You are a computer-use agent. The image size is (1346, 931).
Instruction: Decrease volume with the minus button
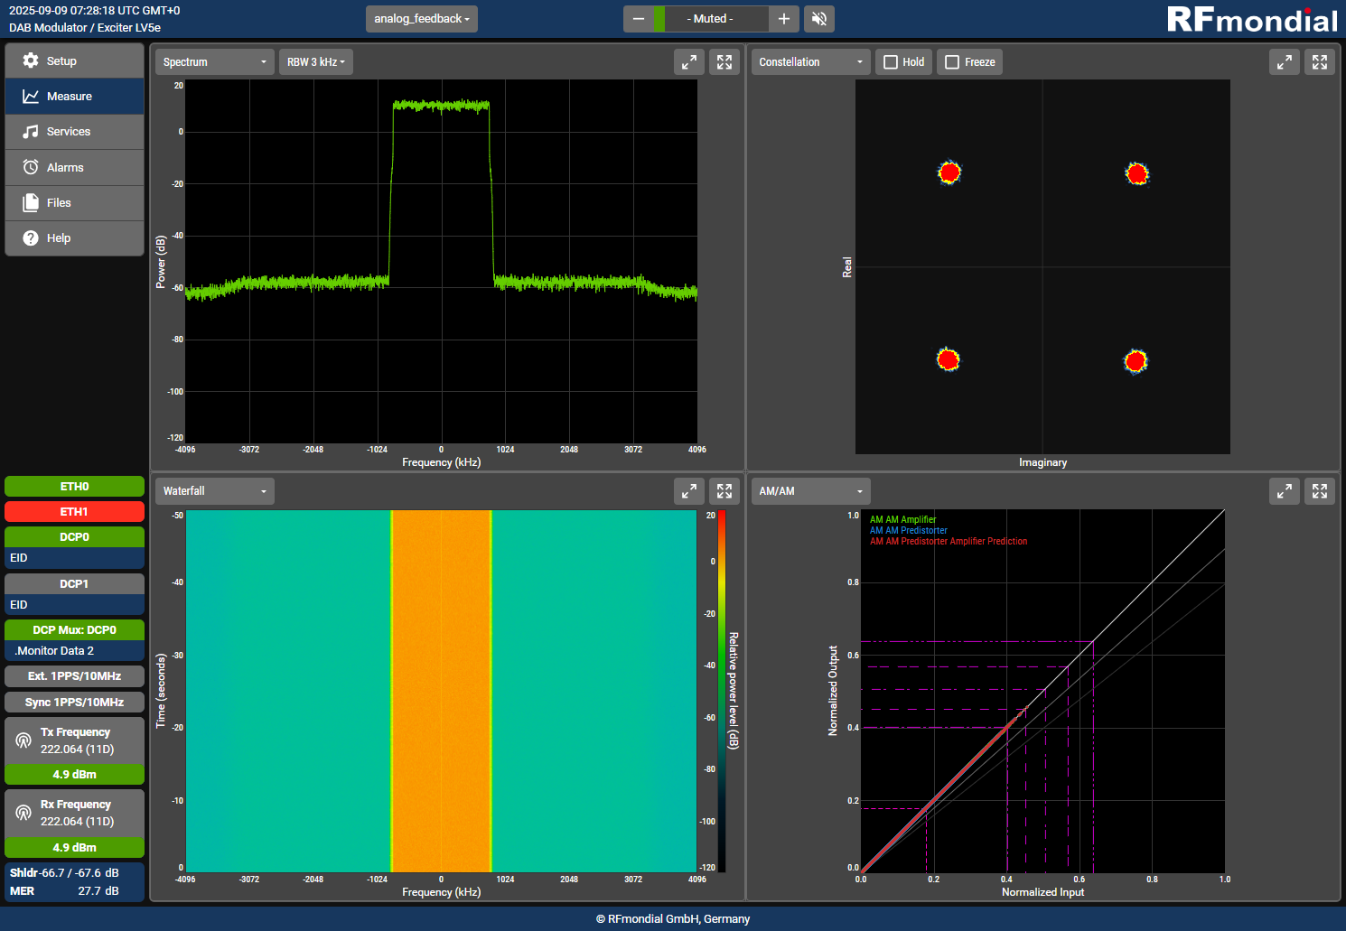639,19
